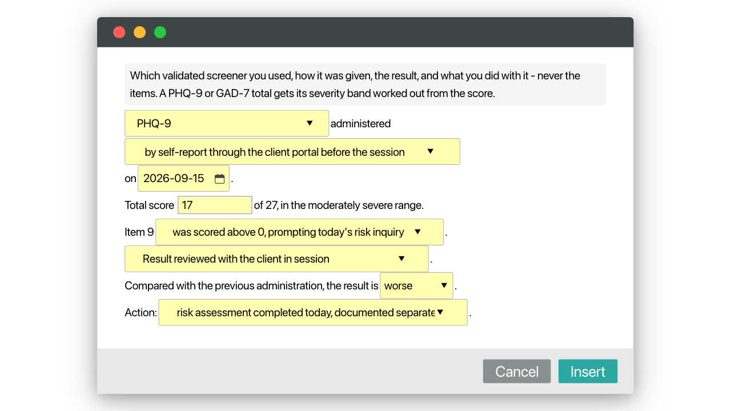The height and width of the screenshot is (411, 731).
Task: Click the date field 2026-09-15
Action: 183,179
